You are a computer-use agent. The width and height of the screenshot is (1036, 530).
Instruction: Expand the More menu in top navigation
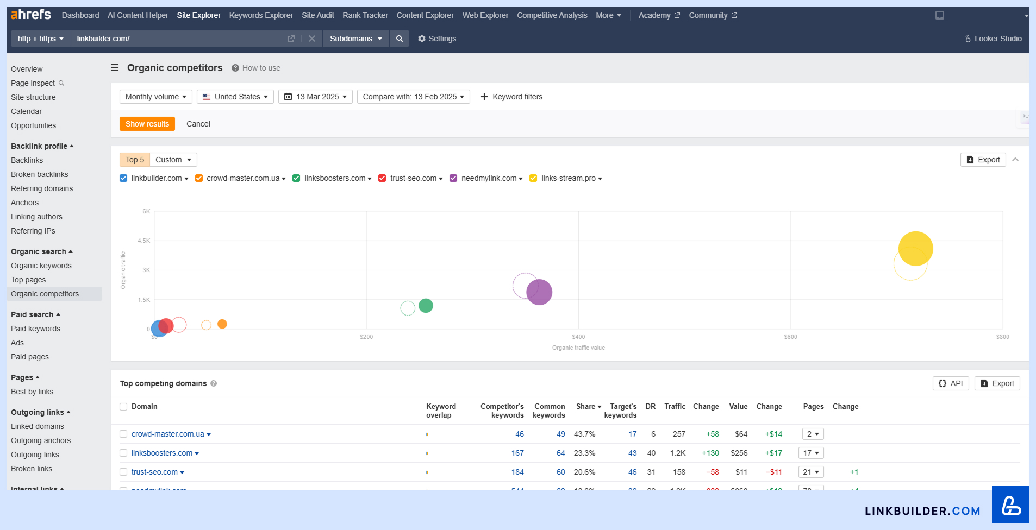pyautogui.click(x=608, y=15)
